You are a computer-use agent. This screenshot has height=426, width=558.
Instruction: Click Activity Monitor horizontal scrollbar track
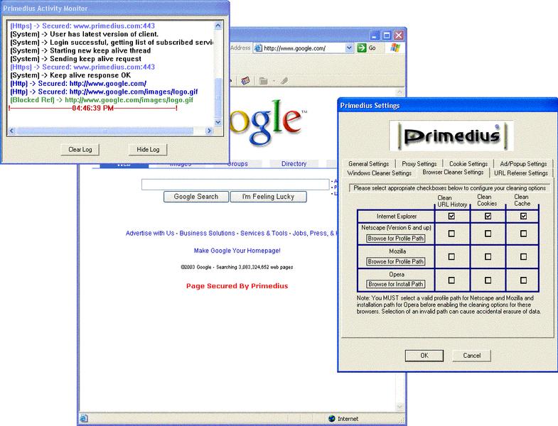pos(110,131)
